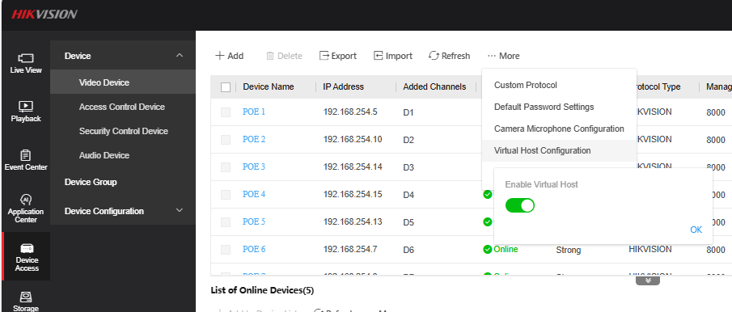Go to Event Center icon
The height and width of the screenshot is (312, 732).
tap(26, 155)
